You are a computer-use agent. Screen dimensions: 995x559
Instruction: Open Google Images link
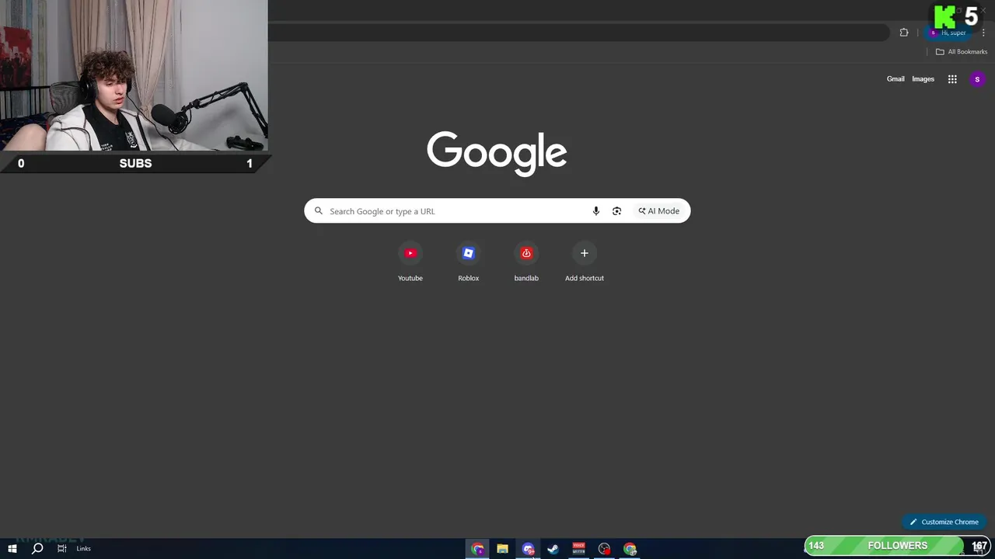tap(923, 79)
